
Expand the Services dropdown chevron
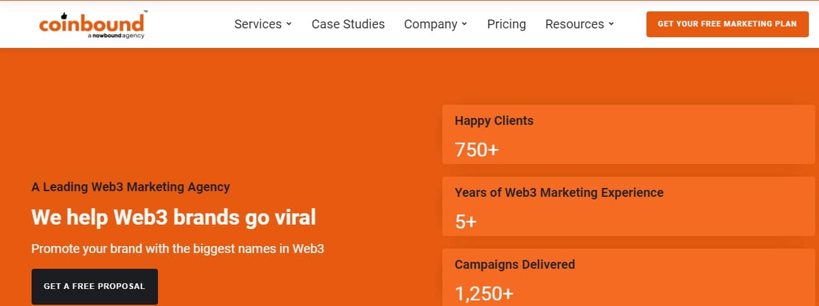289,24
